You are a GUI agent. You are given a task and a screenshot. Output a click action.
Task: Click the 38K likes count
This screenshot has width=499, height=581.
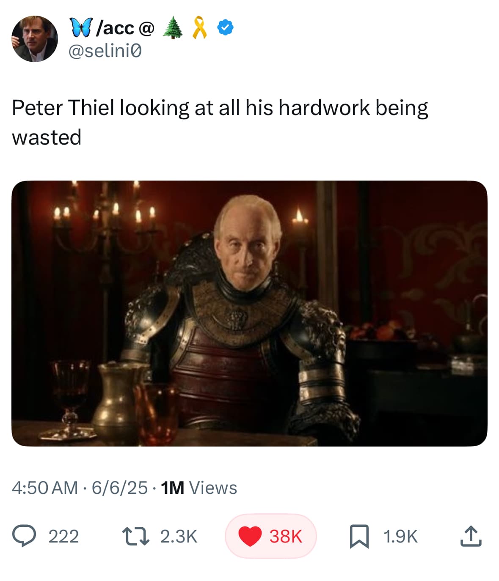286,536
